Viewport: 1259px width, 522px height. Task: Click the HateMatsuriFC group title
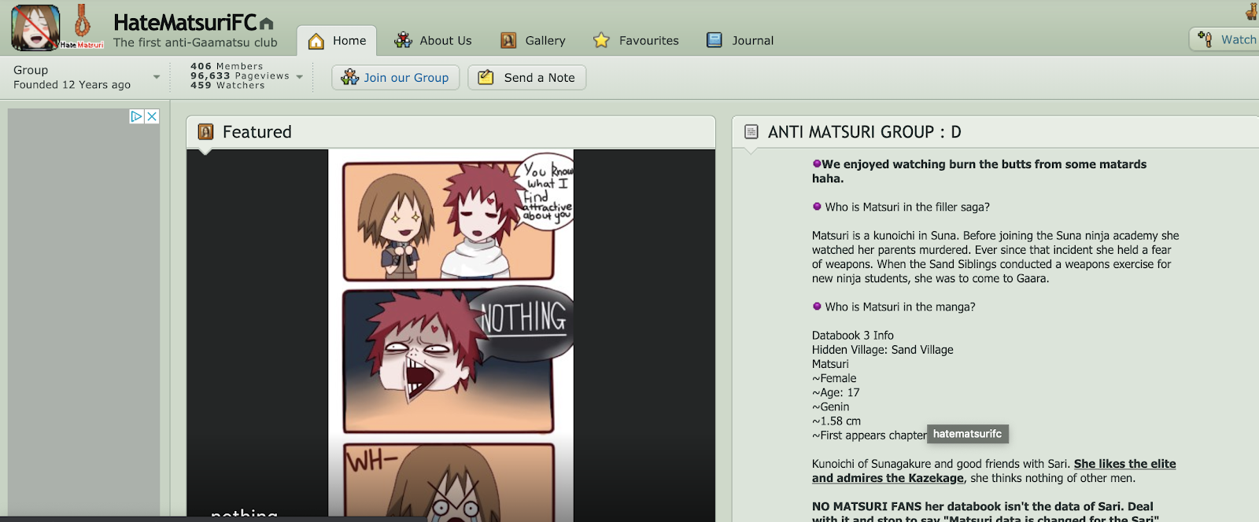(185, 24)
